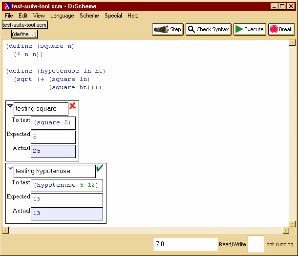Close the DrScheme window

pos(291,6)
